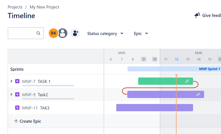Click the link icon on green TASK 1 bar
221x134 pixels.
click(187, 81)
